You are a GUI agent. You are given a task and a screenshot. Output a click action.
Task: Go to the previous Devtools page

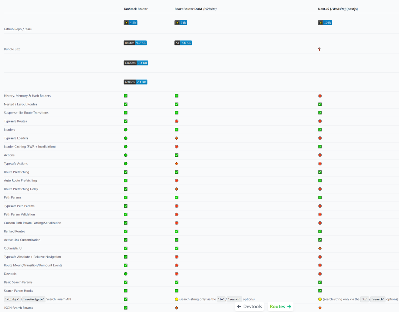tap(250, 306)
